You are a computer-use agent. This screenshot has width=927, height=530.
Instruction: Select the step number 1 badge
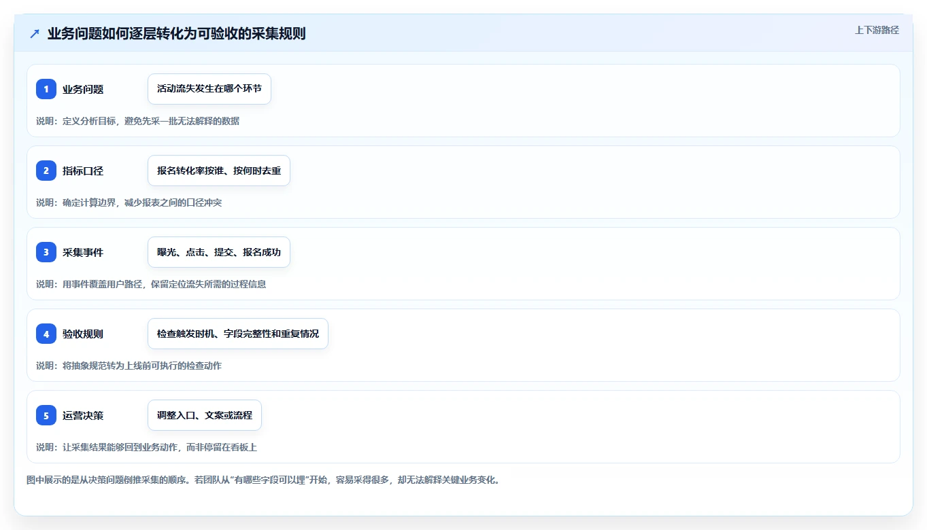point(46,89)
